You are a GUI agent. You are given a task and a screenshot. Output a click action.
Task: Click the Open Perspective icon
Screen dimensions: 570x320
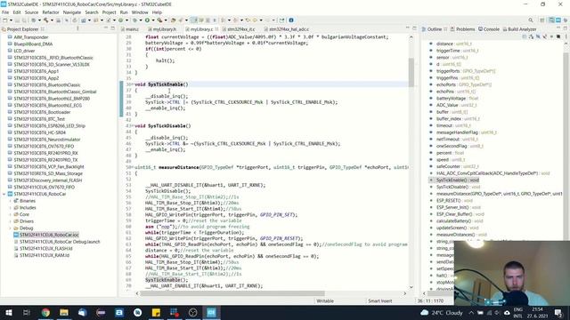pyautogui.click(x=542, y=20)
